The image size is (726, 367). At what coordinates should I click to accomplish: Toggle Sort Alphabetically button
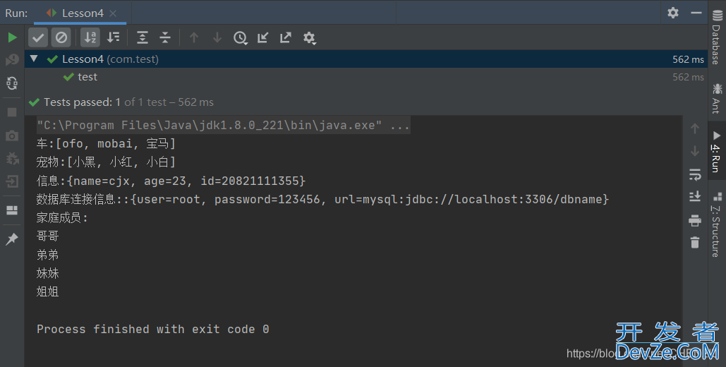pos(90,37)
